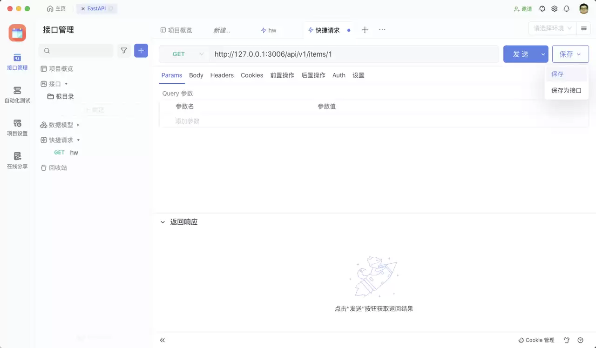The height and width of the screenshot is (348, 596).
Task: Open 项目概览 in the tree
Action: pyautogui.click(x=57, y=69)
